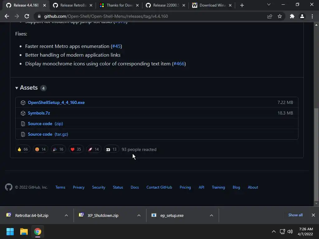This screenshot has height=239, width=319.
Task: Expand options for XP_Shutdown.zip download
Action: pos(139,215)
